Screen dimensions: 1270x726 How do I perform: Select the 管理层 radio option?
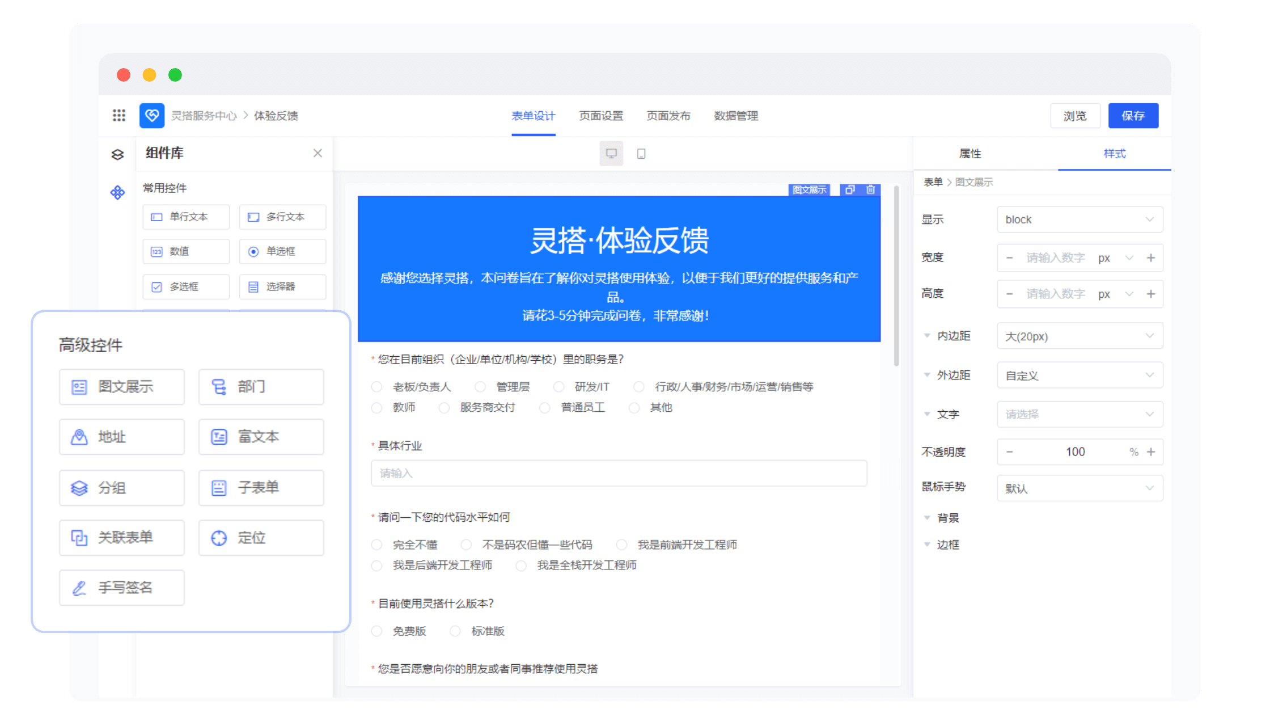click(480, 387)
